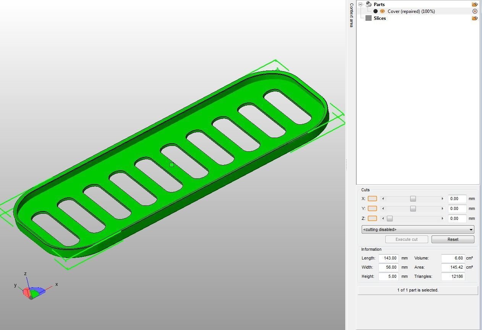Select the Cover (repaired) (100%) part
Image resolution: width=482 pixels, height=330 pixels.
tap(411, 11)
